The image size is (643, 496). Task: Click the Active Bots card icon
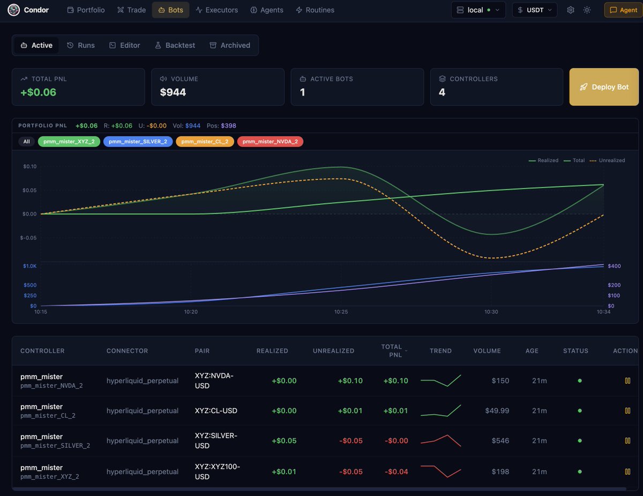[303, 79]
